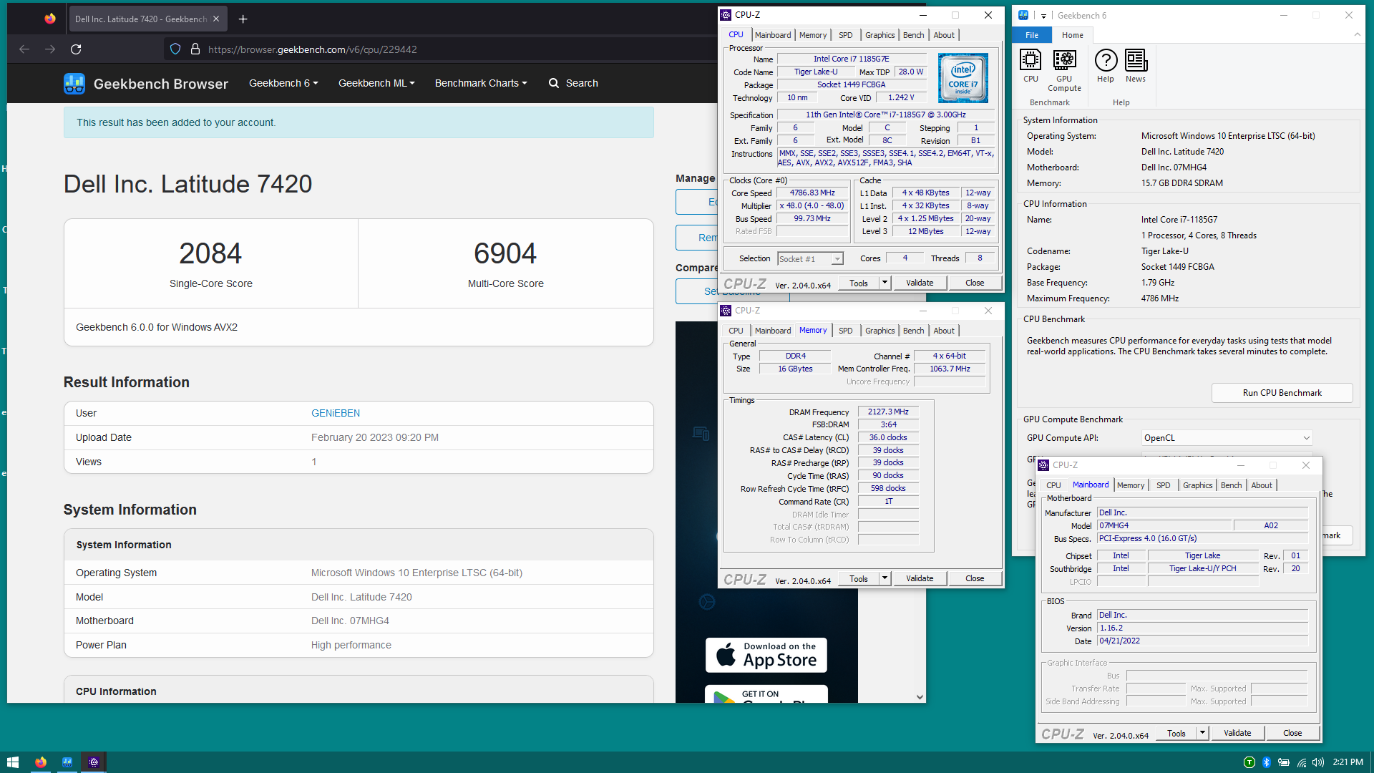Select the 4786.83 MHz Core Speed value
The height and width of the screenshot is (773, 1374).
click(812, 193)
